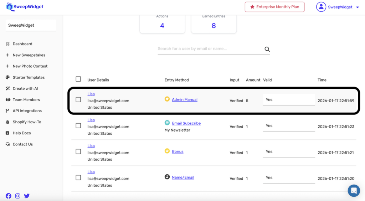Screen dimensions: 365x201
Task: Go to Dashboard in sidebar
Action: coord(22,44)
